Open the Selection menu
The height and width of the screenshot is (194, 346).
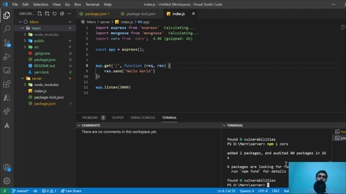41,4
